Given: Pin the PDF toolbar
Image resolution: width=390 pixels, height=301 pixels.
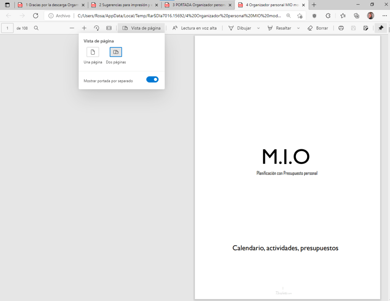Looking at the screenshot, I should click(x=380, y=28).
